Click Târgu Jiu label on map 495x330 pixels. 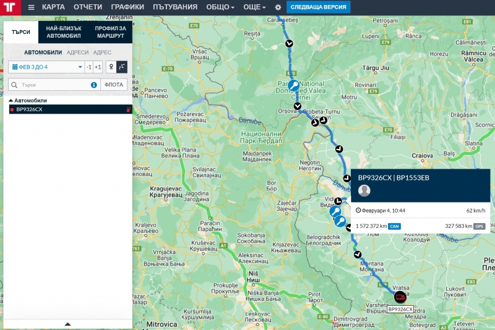tap(376, 68)
